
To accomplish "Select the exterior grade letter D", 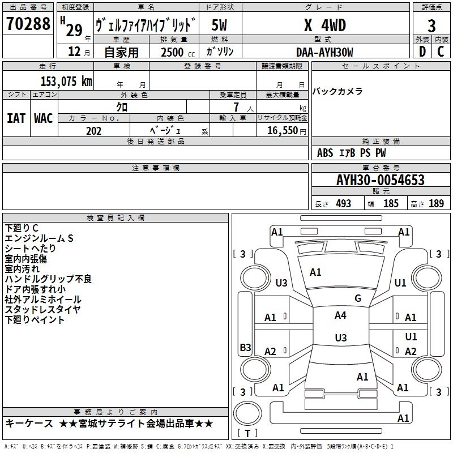I will [x=422, y=52].
